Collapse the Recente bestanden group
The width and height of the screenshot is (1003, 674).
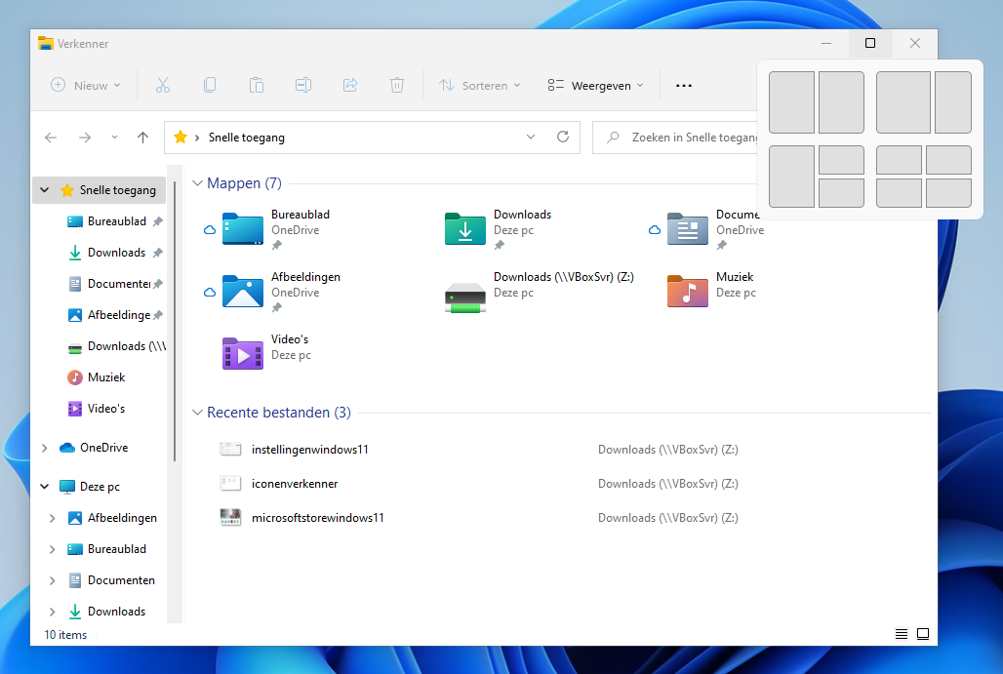coord(198,414)
